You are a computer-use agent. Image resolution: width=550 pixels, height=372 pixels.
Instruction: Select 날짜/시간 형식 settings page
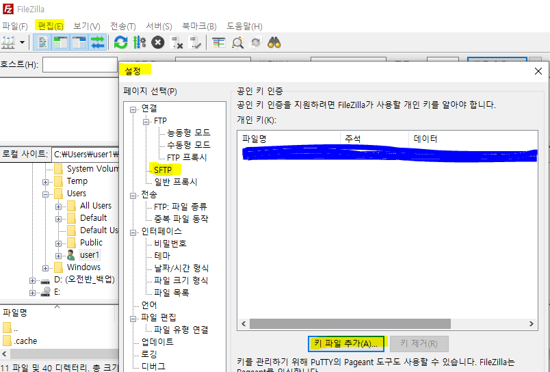(x=181, y=268)
